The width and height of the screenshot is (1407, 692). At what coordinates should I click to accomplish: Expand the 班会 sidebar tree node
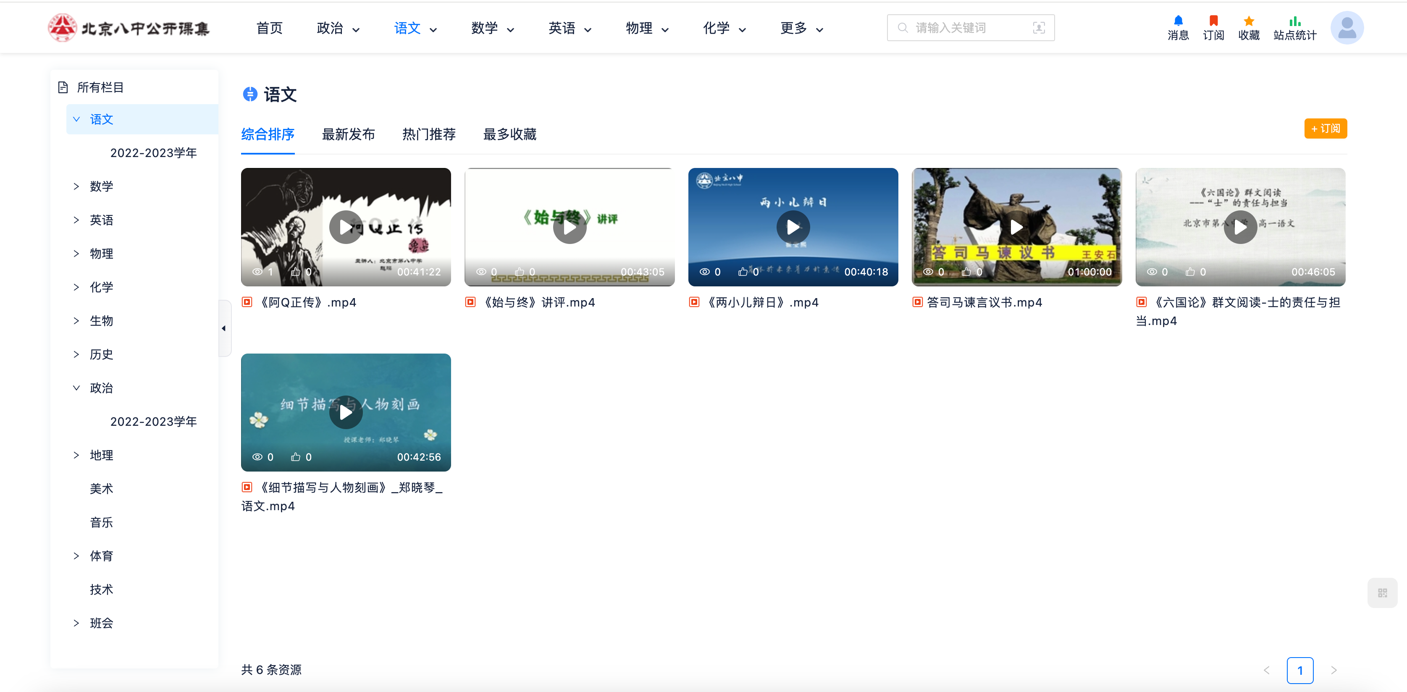point(76,623)
